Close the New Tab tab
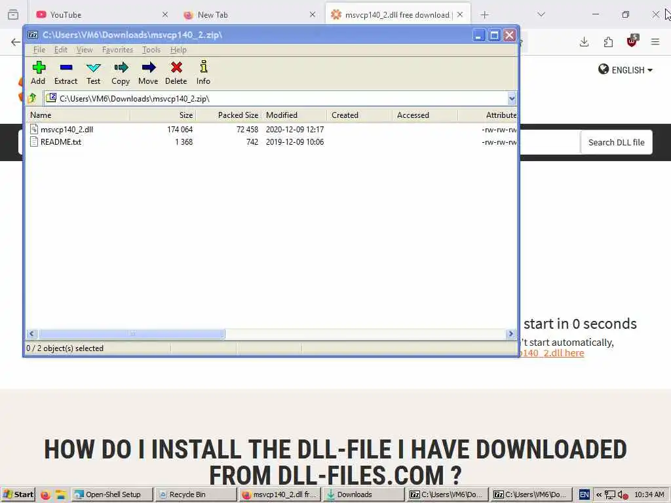Screen dimensions: 671x503 click(313, 14)
